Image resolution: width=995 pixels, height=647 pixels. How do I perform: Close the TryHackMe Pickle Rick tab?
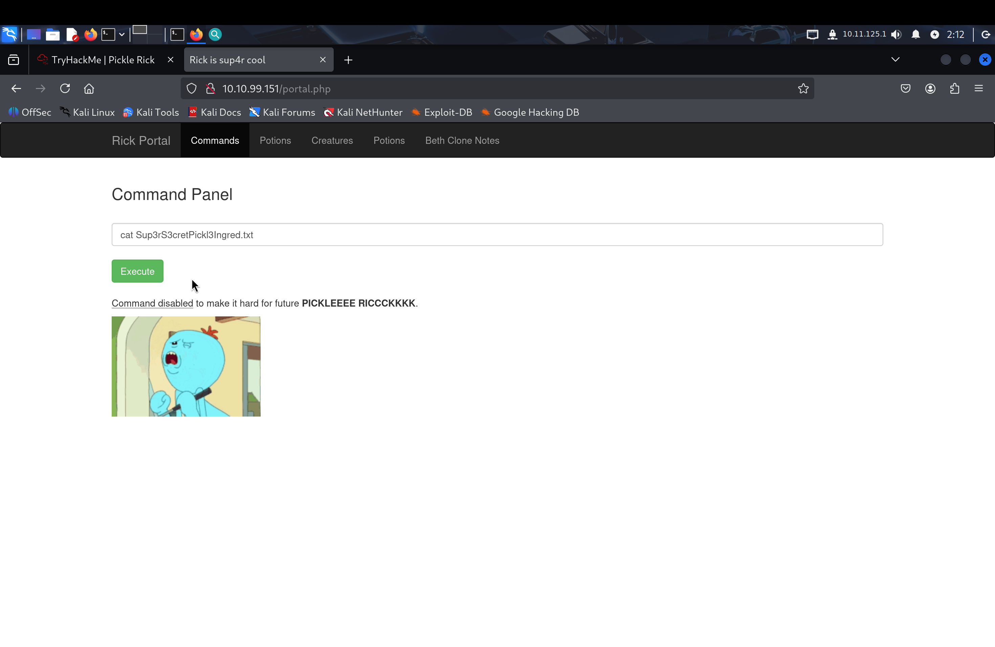coord(171,60)
